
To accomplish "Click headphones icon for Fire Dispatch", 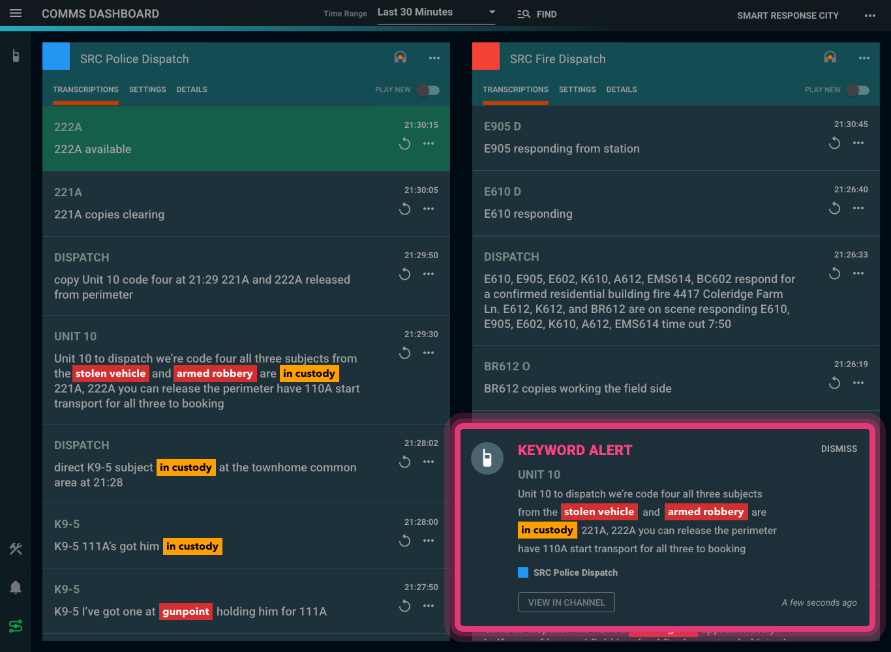I will pyautogui.click(x=830, y=57).
